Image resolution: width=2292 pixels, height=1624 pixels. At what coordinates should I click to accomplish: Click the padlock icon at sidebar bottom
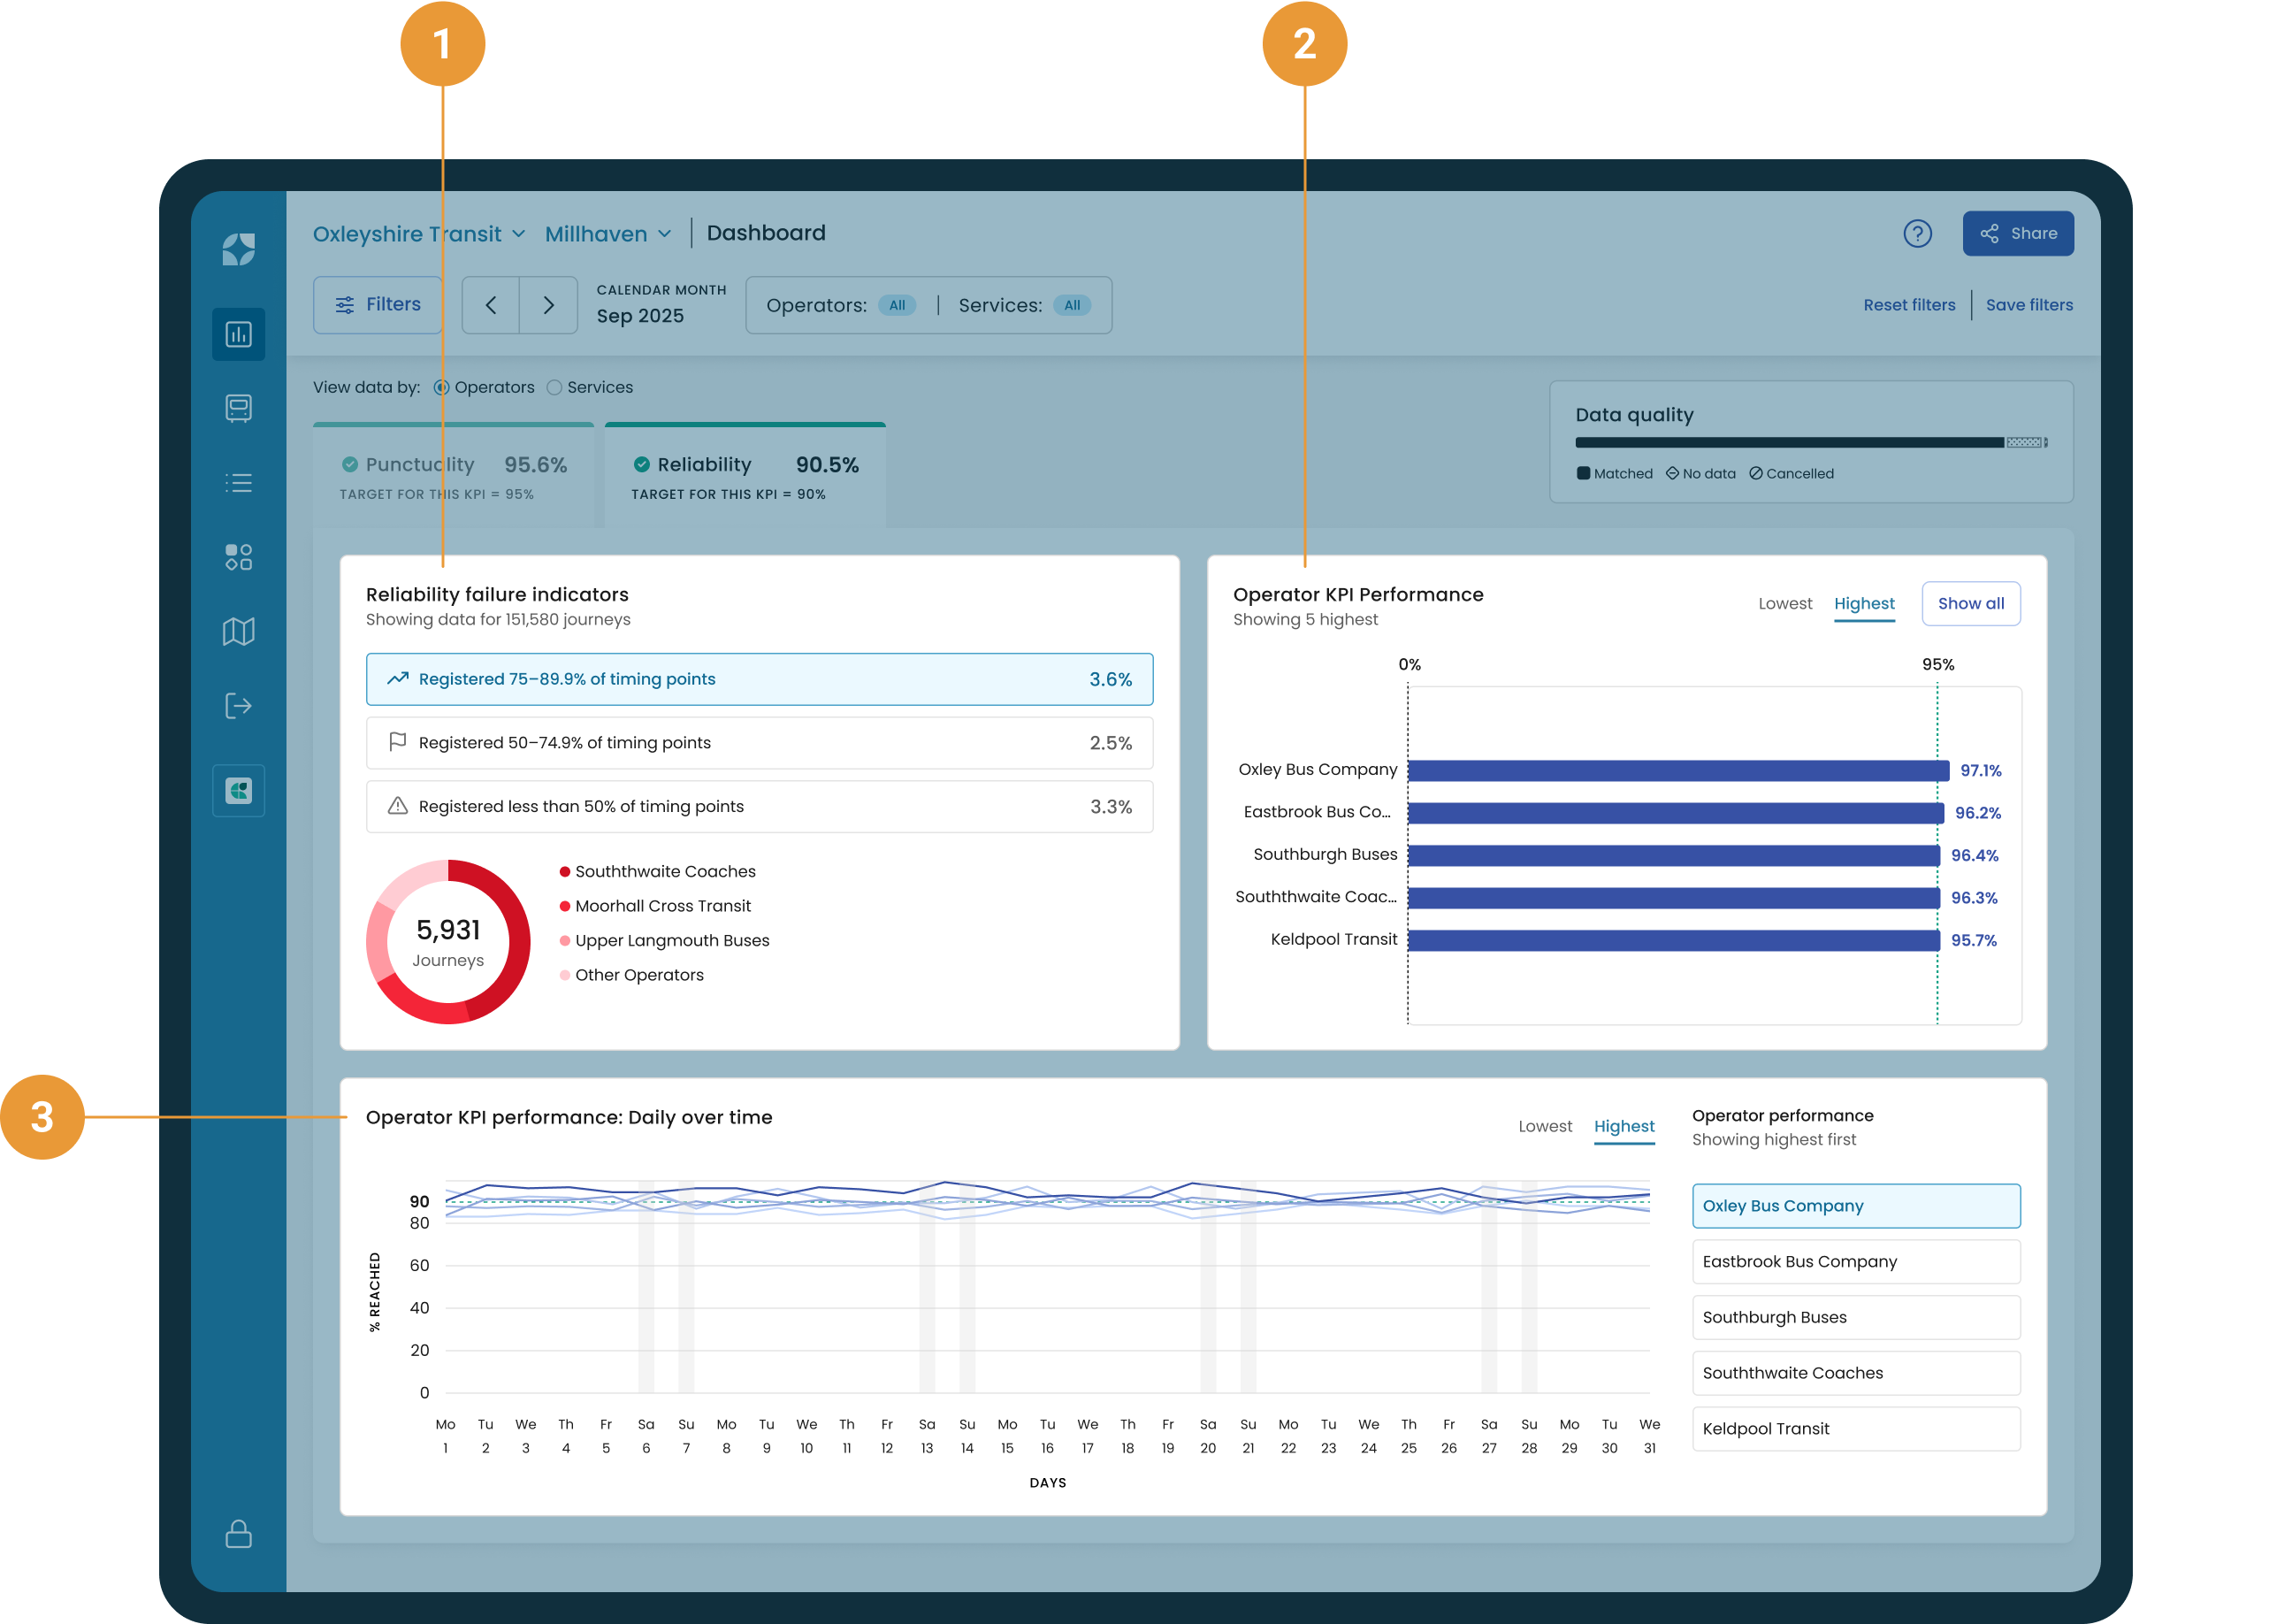coord(238,1533)
